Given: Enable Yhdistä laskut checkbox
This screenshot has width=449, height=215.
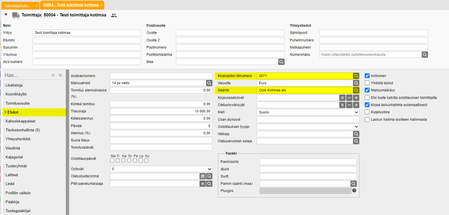Looking at the screenshot, I should click(x=367, y=83).
